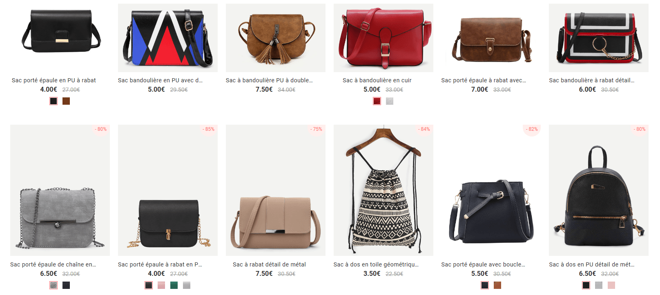Click the title Sac à rabat détail de métal

[269, 264]
